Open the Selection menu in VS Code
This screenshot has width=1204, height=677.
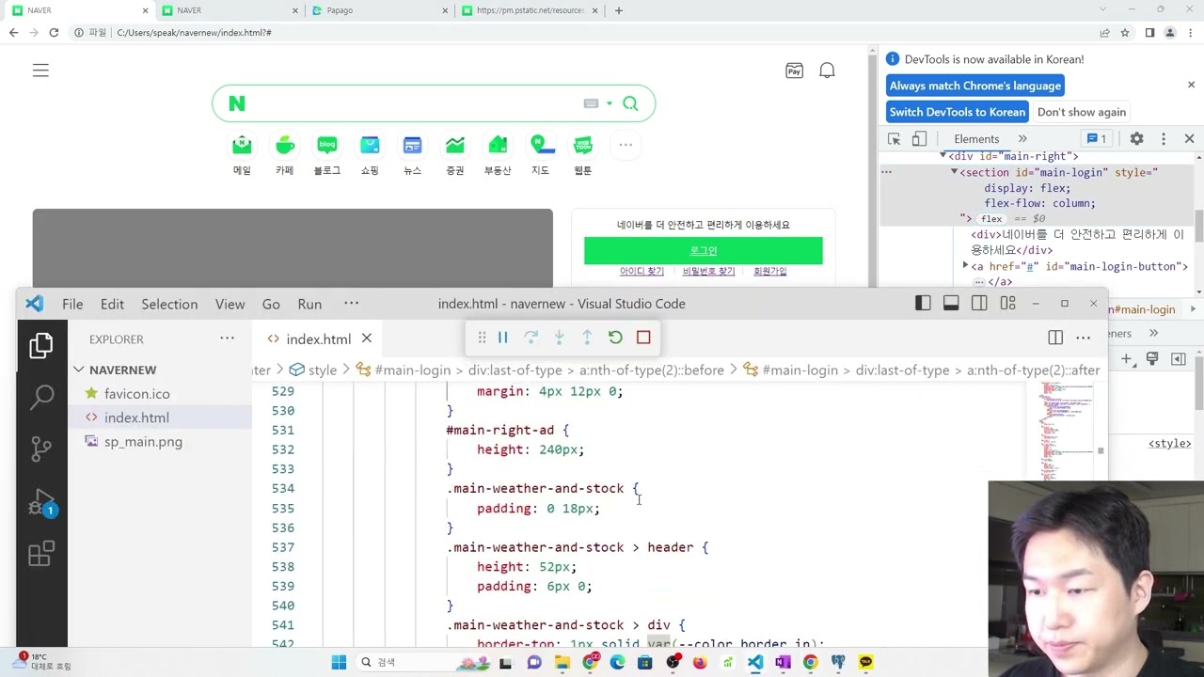169,304
